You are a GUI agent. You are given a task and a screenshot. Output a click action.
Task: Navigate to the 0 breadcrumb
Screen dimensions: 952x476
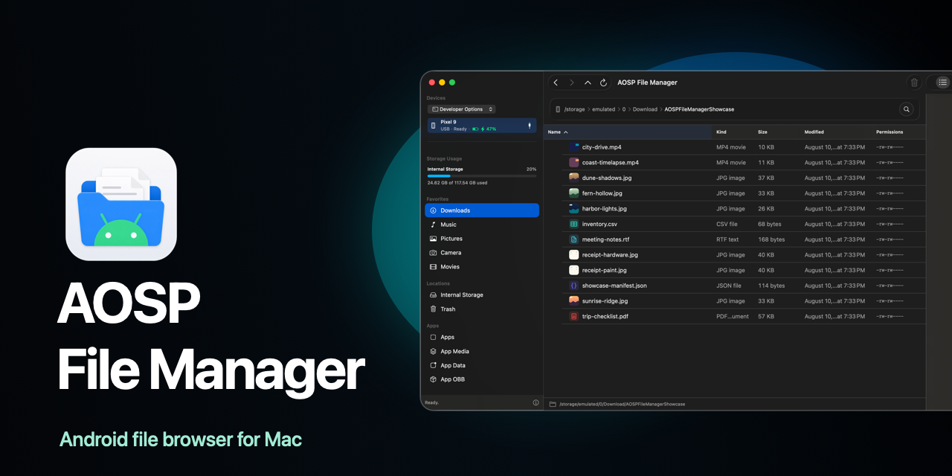(624, 109)
